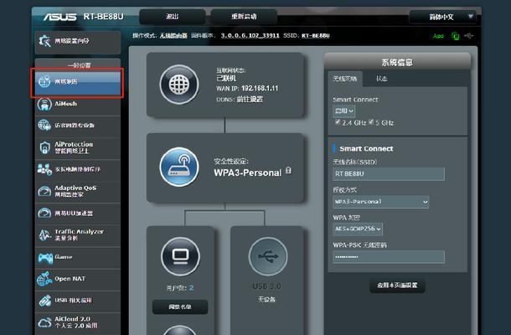This screenshot has width=511, height=335.
Task: Click the USB applications icon in sidebar
Action: [x=44, y=301]
